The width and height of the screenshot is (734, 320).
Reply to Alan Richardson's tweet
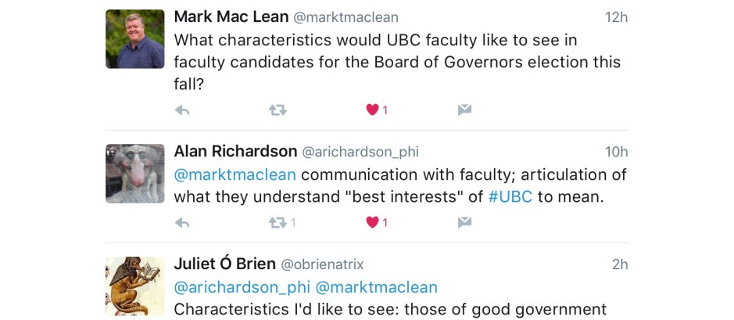point(182,223)
